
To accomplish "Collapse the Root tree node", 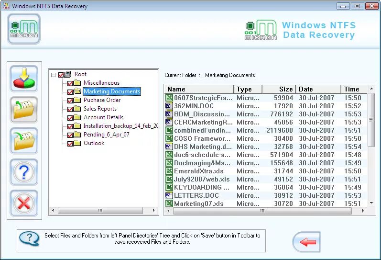I will (x=53, y=75).
